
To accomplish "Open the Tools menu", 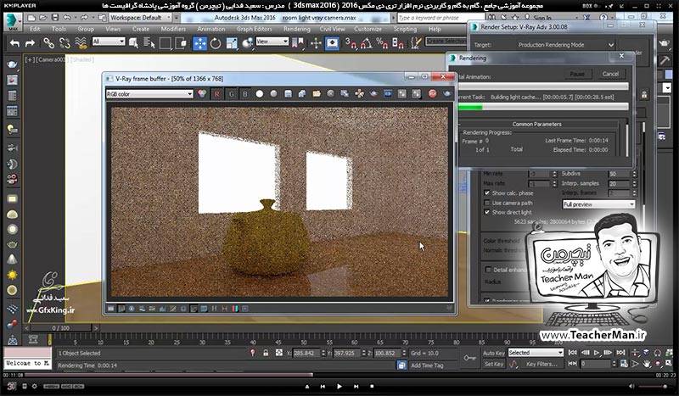I will click(59, 29).
